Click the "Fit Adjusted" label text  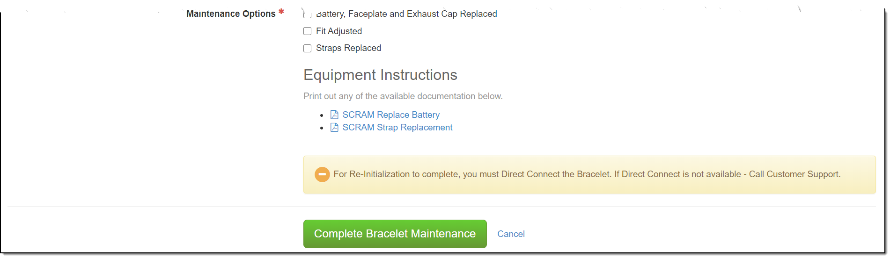[339, 31]
